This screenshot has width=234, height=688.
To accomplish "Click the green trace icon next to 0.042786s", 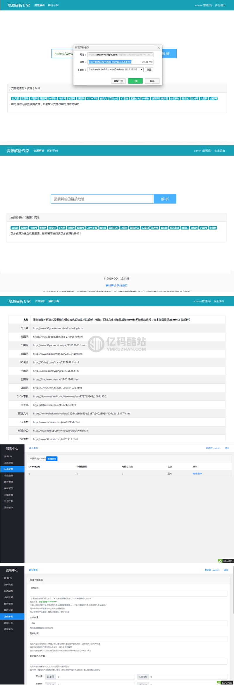I will pos(219,683).
